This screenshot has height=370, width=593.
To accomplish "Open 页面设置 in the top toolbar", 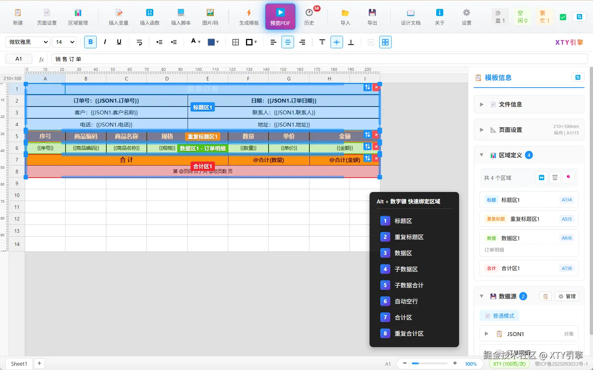I will pos(47,17).
